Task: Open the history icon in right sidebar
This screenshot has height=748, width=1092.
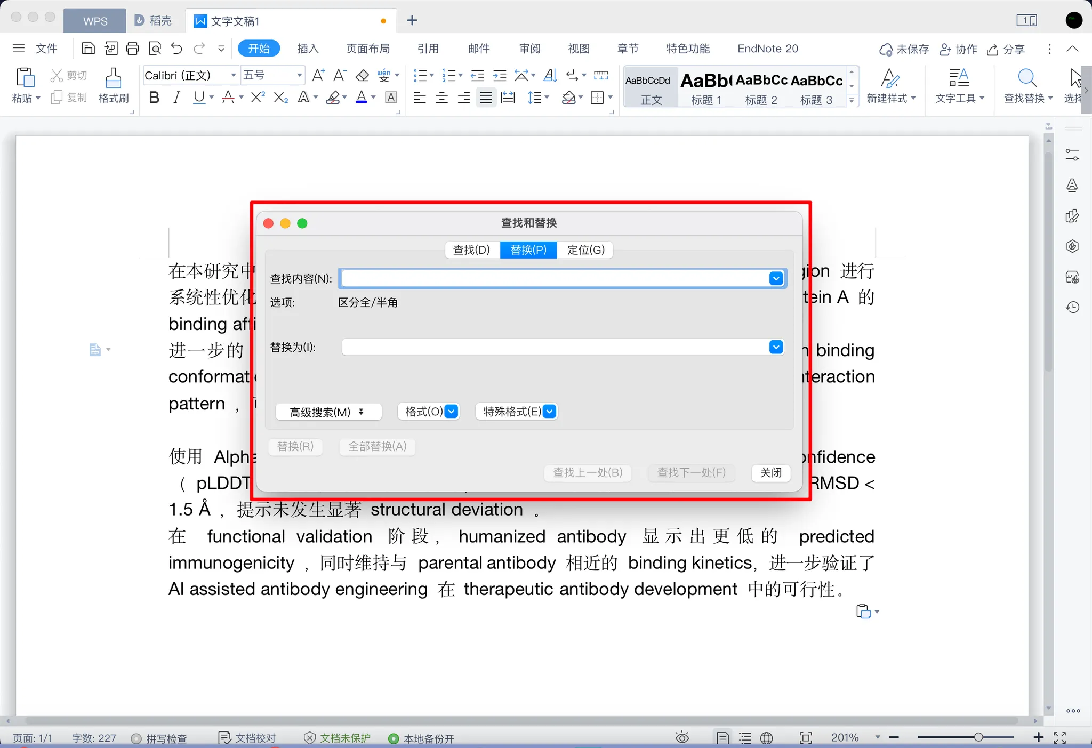Action: (1072, 307)
